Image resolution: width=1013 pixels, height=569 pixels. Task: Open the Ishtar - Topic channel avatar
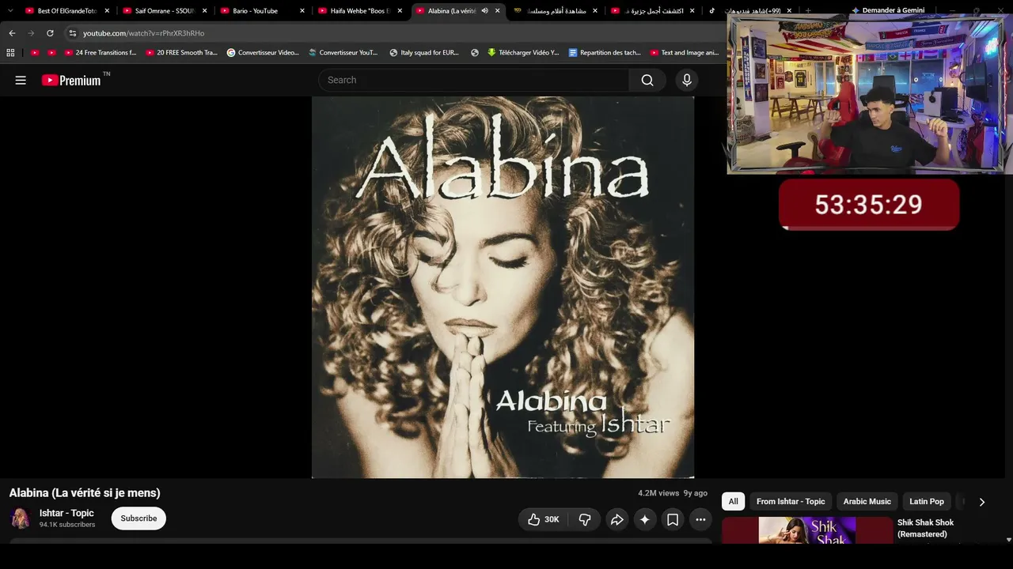(x=21, y=518)
